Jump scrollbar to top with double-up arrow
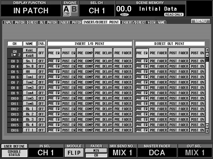 (x=207, y=50)
